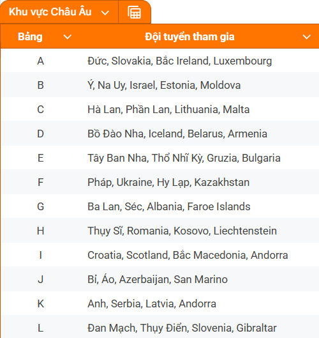Select the Croatia, Scotland, Bắc Macedonia row

pyautogui.click(x=159, y=255)
